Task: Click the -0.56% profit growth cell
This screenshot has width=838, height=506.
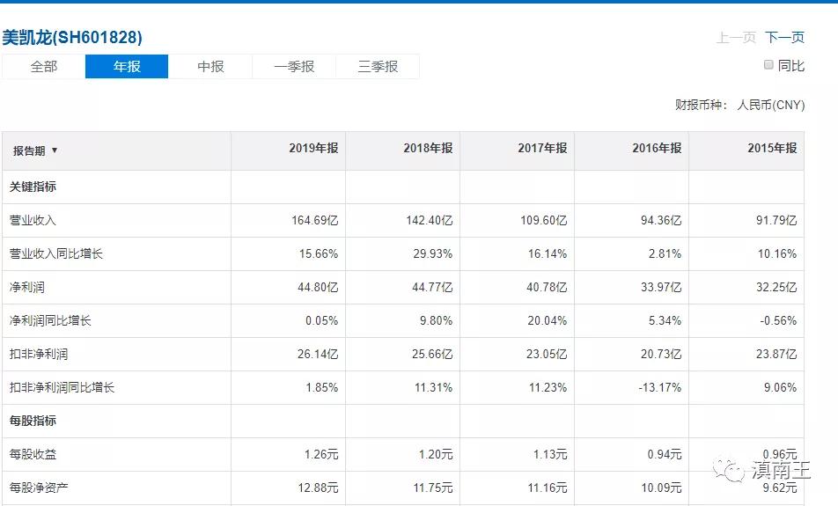Action: pyautogui.click(x=778, y=320)
